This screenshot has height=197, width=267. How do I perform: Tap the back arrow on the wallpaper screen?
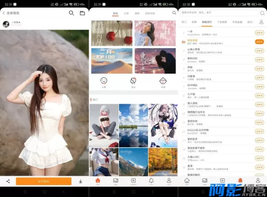click(x=4, y=13)
